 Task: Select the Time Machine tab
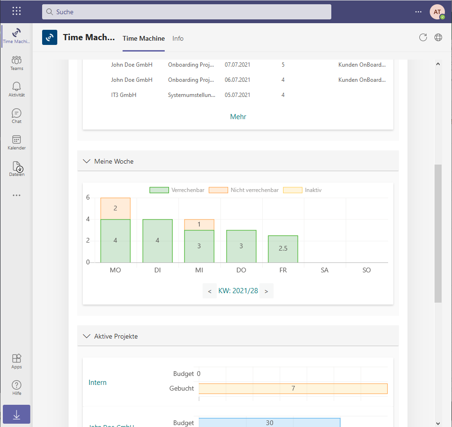coord(143,38)
